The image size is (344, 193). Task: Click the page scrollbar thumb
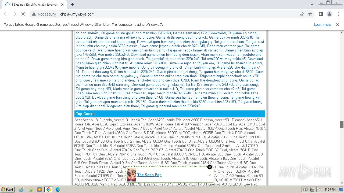tap(342, 124)
